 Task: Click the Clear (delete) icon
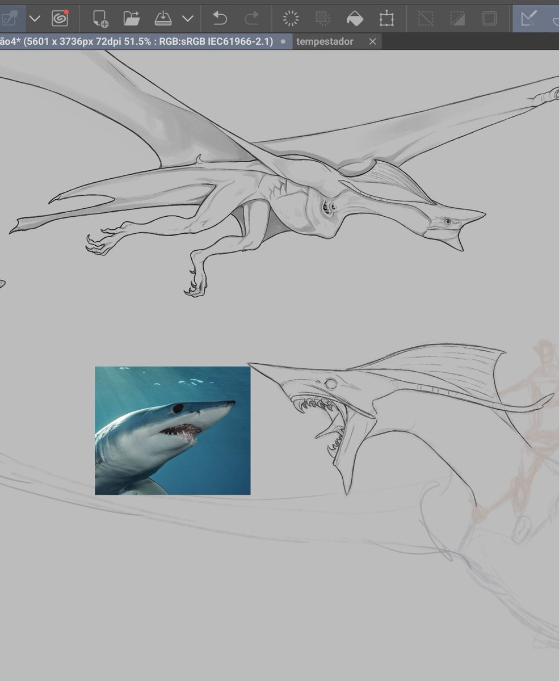point(291,19)
